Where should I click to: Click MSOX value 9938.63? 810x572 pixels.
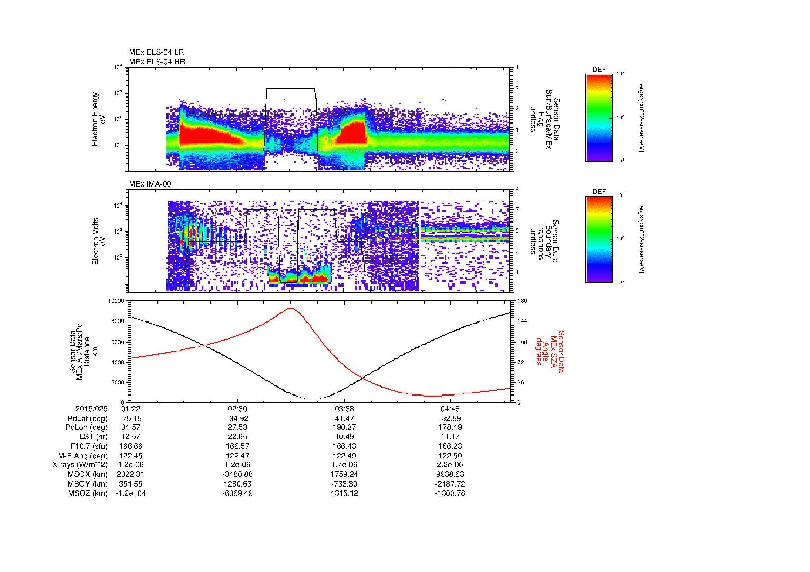point(450,474)
